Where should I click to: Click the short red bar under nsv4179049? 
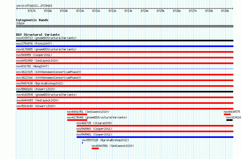pos(77,120)
